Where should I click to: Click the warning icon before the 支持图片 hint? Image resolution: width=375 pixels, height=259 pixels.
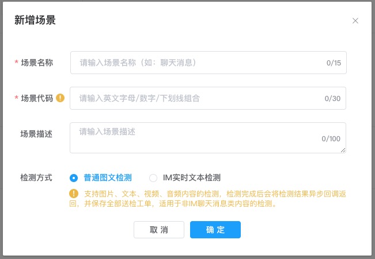point(74,194)
